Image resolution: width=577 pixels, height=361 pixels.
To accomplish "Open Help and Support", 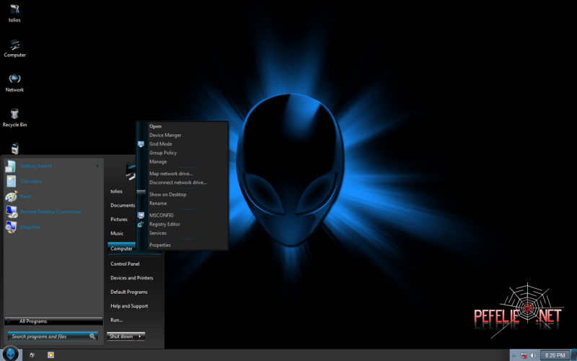I will click(129, 305).
